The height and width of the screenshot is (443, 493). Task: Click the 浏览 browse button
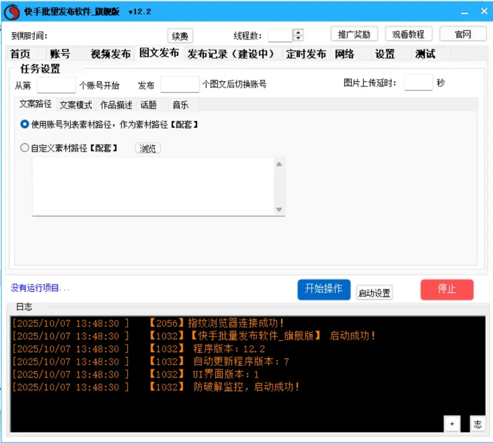coord(148,148)
